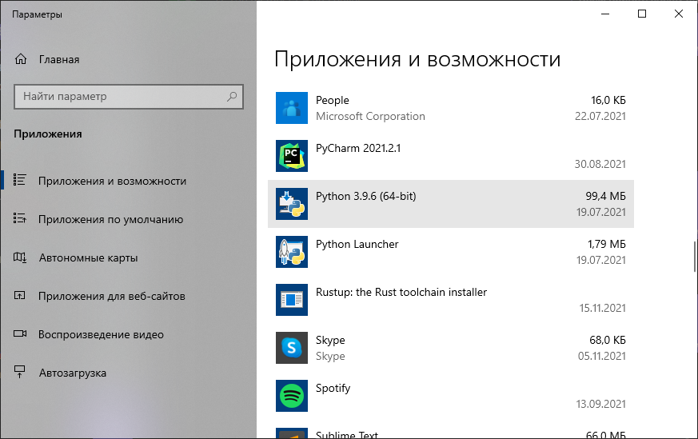Open Приложения и возможности section
Image resolution: width=698 pixels, height=439 pixels.
(x=112, y=182)
